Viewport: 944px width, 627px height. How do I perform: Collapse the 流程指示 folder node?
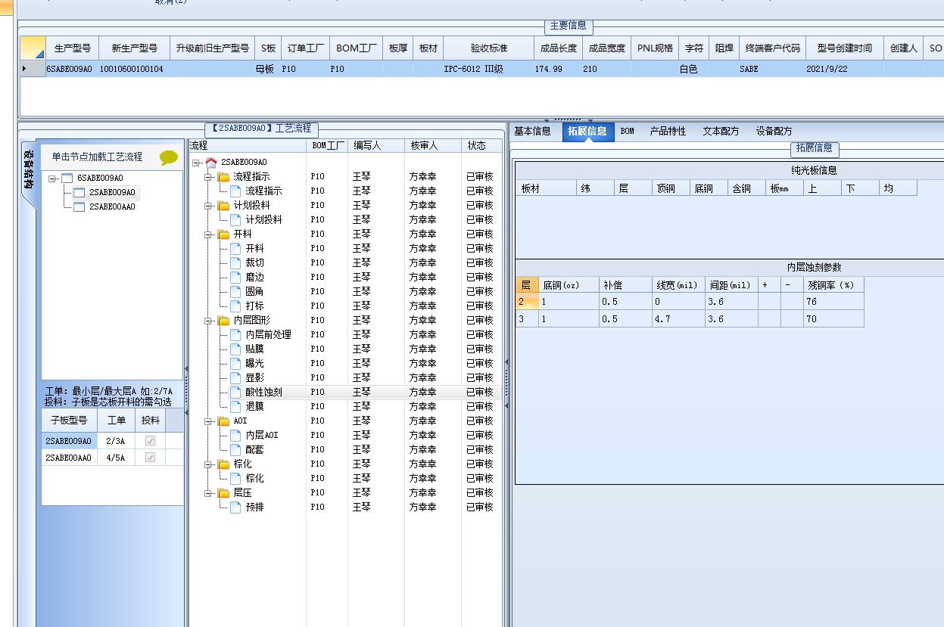point(208,176)
